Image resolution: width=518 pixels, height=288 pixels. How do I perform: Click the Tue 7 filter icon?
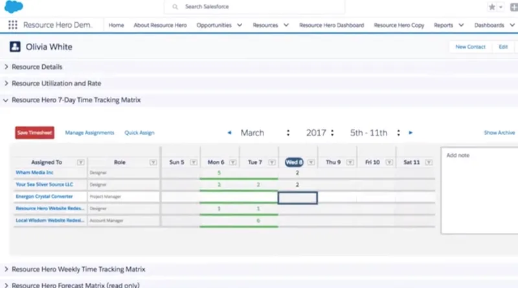click(272, 162)
